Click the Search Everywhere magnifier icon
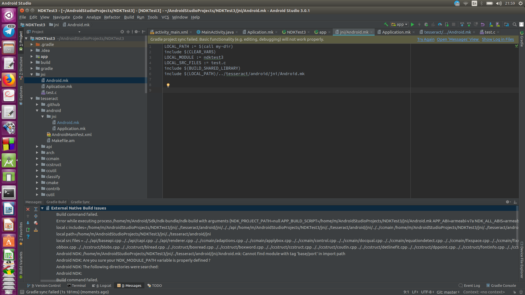 tap(514, 25)
